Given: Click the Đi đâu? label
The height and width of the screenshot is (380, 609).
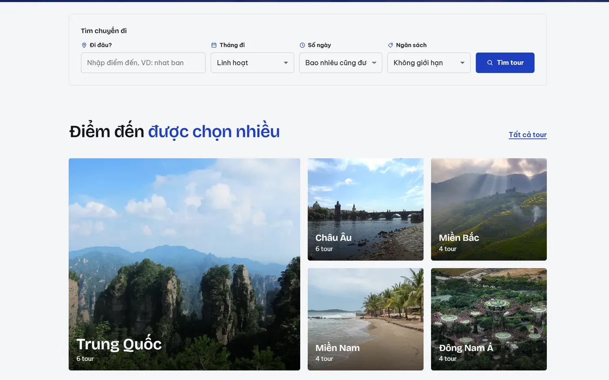Looking at the screenshot, I should coord(100,45).
